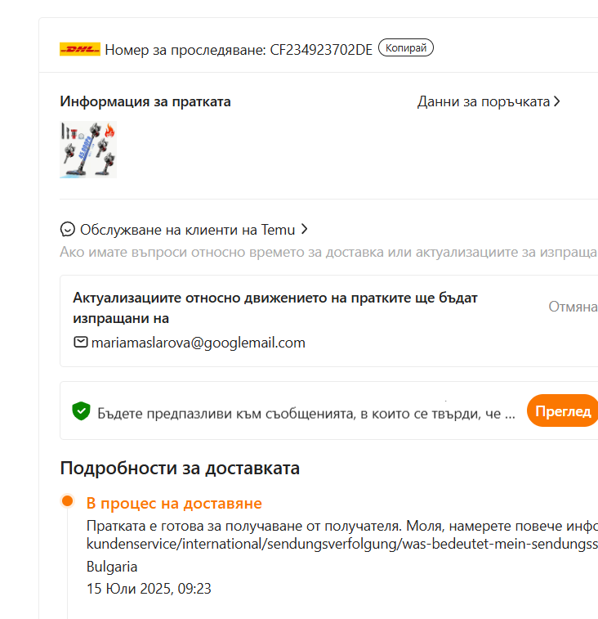Click the 15 Юли 2025, 09:23 timestamp

[149, 588]
